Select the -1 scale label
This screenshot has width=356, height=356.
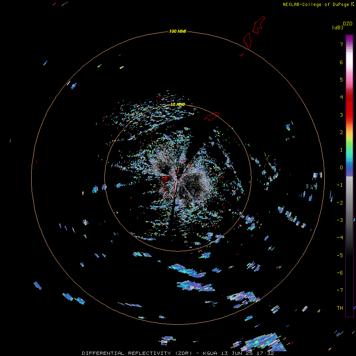point(340,185)
